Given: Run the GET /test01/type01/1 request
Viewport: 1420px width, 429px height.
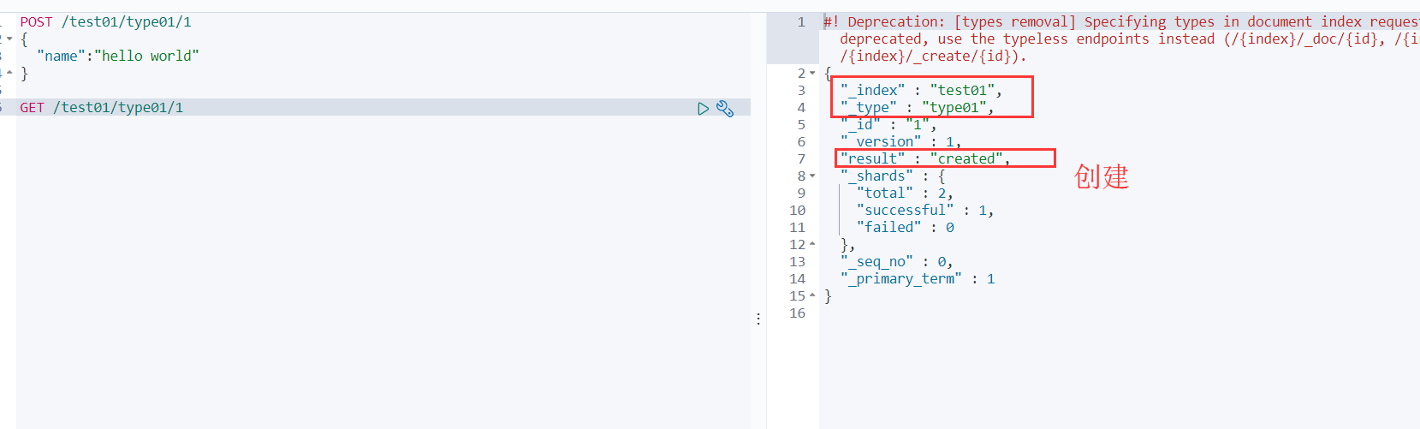Looking at the screenshot, I should pyautogui.click(x=703, y=108).
